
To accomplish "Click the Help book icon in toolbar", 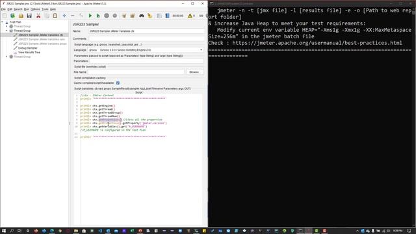I will point(168,16).
